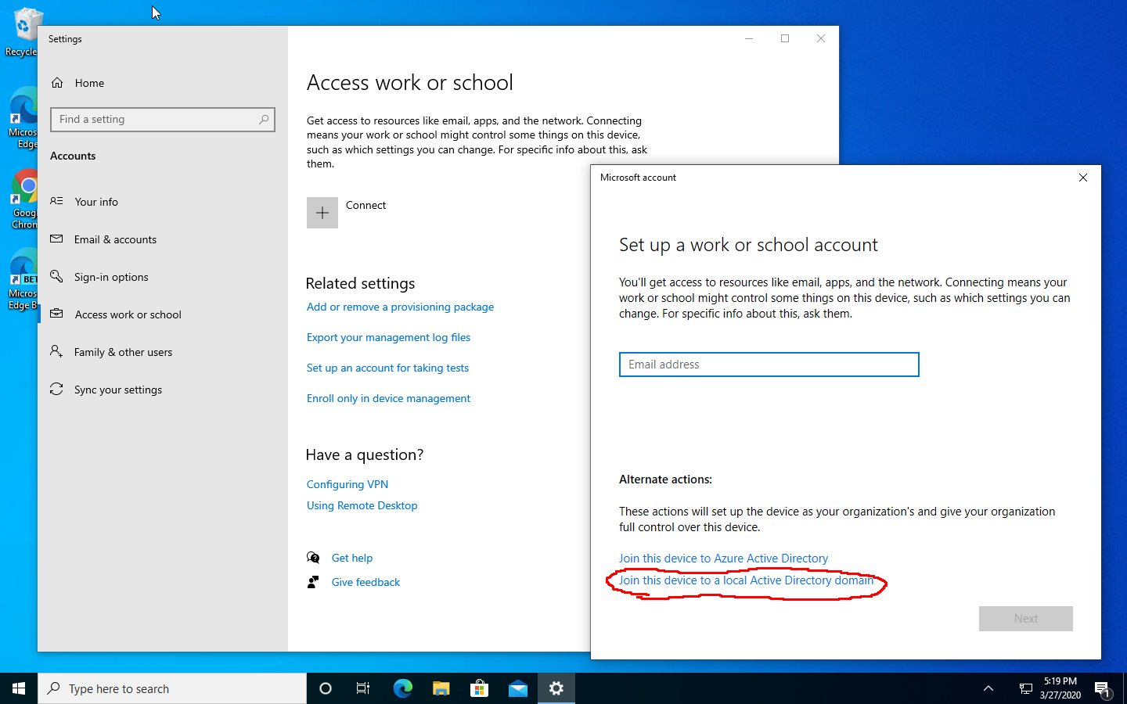Open Add or remove a provisioning package
Screen dimensions: 1127x704
(x=400, y=307)
